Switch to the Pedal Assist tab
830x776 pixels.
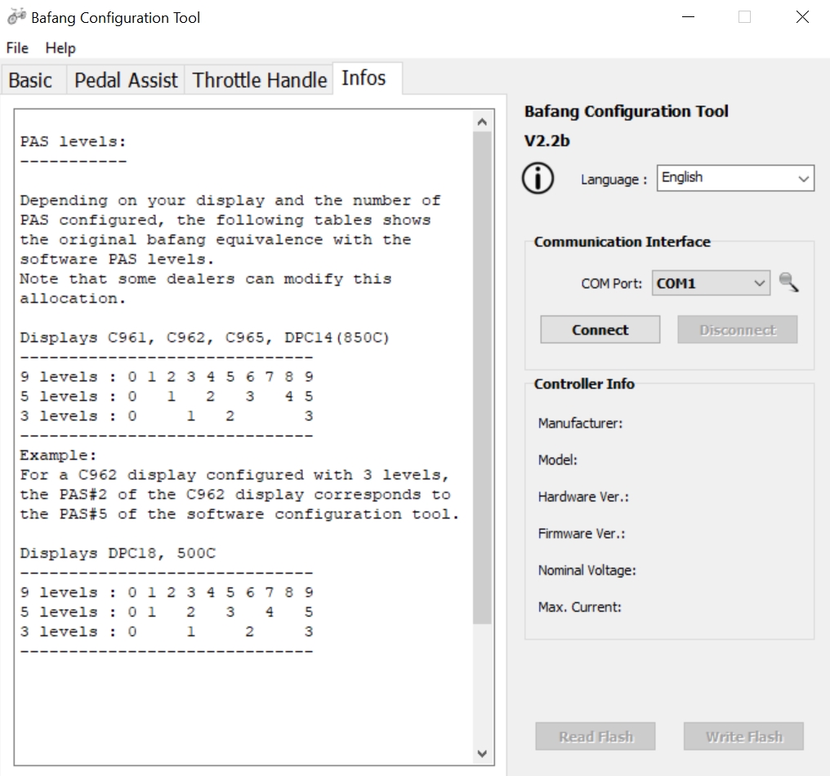click(x=126, y=80)
